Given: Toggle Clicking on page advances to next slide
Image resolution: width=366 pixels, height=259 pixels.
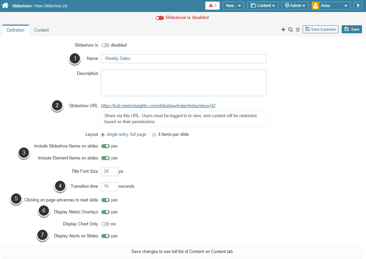Looking at the screenshot, I should tap(105, 200).
